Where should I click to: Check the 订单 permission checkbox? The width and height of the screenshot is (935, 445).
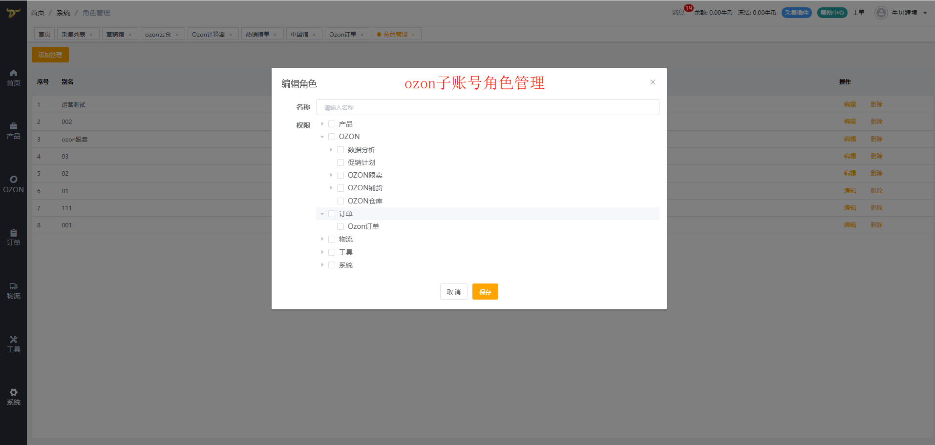pyautogui.click(x=332, y=214)
